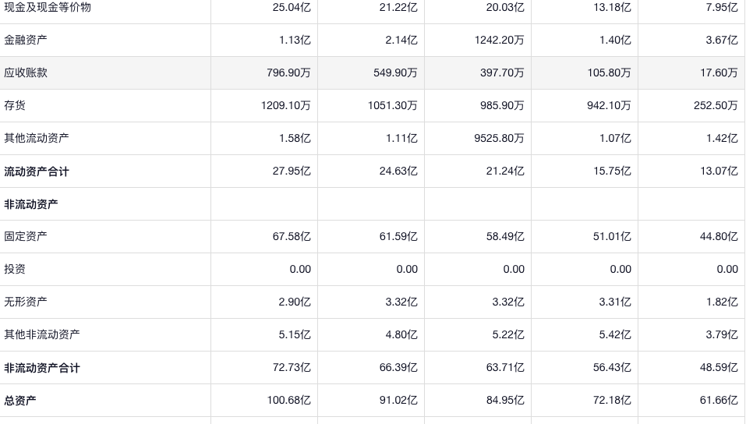The height and width of the screenshot is (424, 746).
Task: Select the 非流动资产合计 row header
Action: tap(42, 368)
